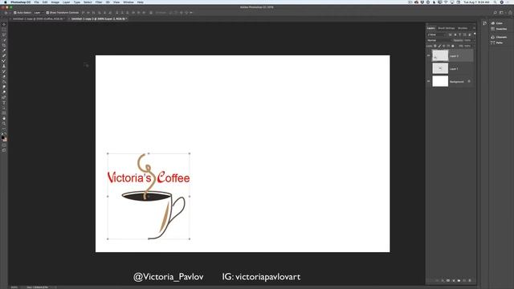Viewport: 514px width, 289px height.
Task: Select the Spot Healing Brush tool
Action: point(4,55)
